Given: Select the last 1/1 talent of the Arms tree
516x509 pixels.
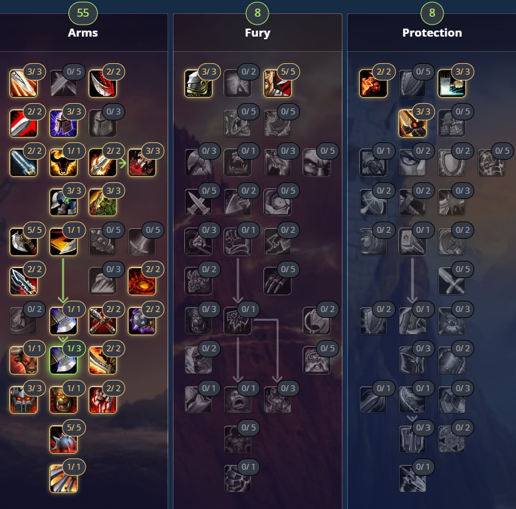Looking at the screenshot, I should click(x=63, y=478).
